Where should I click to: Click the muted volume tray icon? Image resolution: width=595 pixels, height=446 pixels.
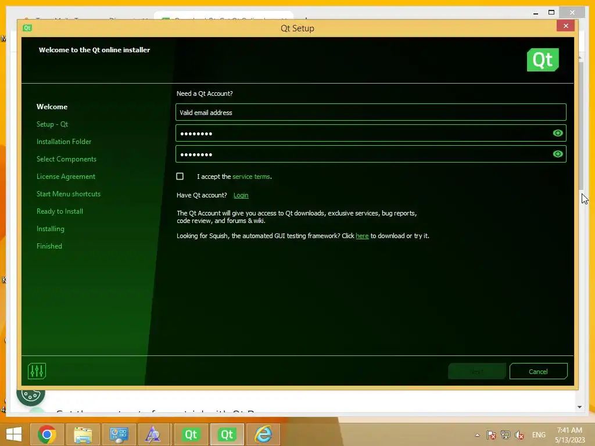519,434
